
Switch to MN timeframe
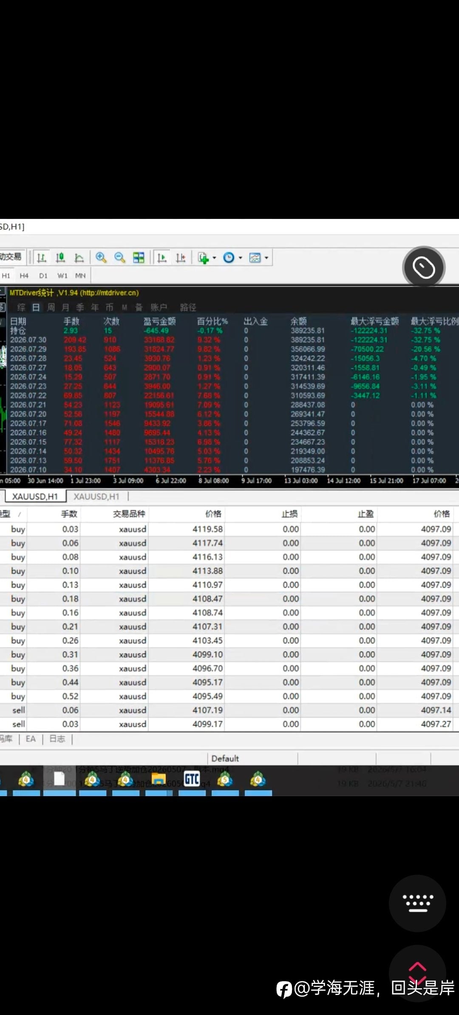80,275
